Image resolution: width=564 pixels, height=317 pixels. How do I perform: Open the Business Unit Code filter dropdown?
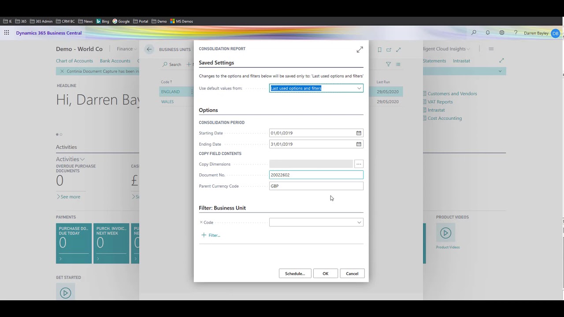359,222
